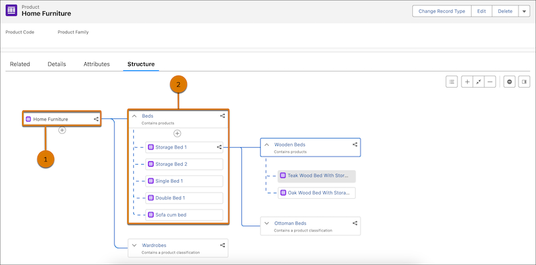Open more actions dropdown beside Delete
536x265 pixels.
524,11
